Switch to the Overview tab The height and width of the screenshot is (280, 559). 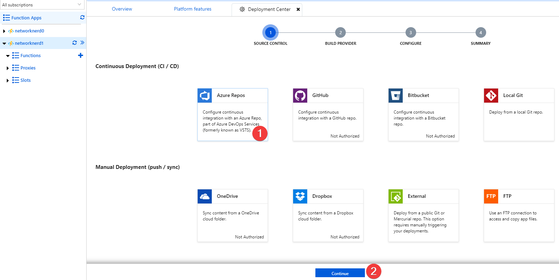122,9
